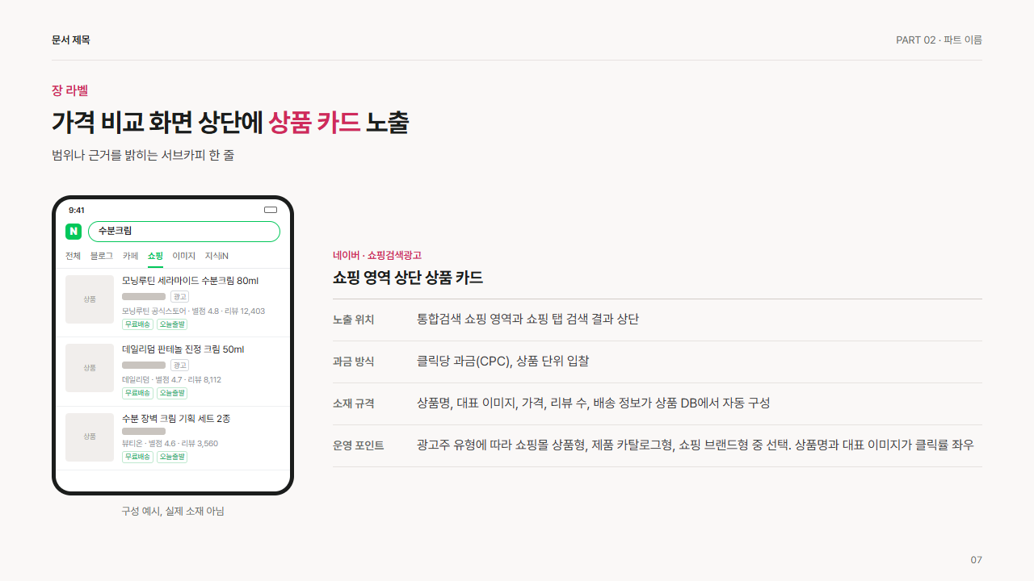This screenshot has width=1034, height=581.
Task: Click the heading 쇼핑 영역 상단 상품 카드
Action: click(408, 278)
